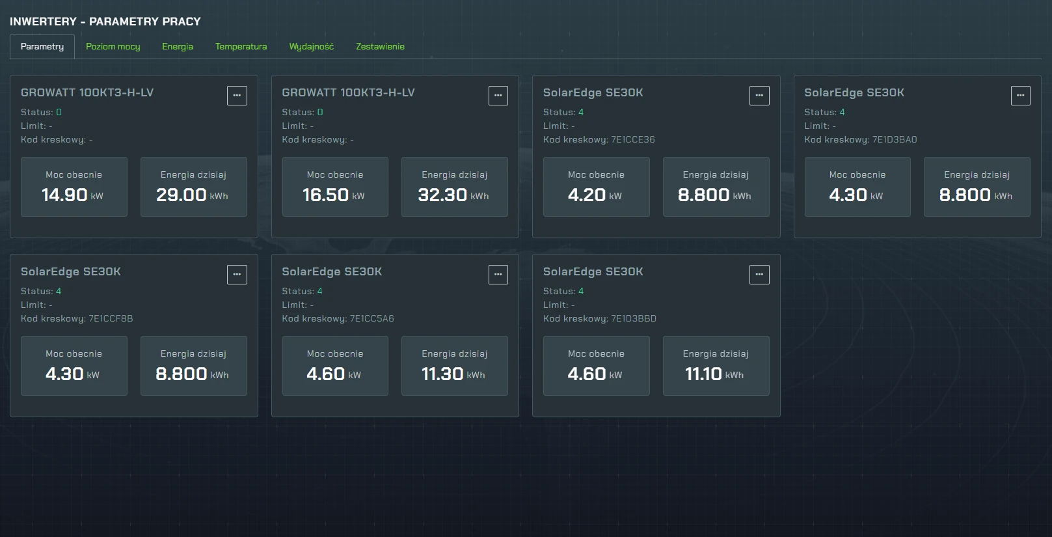Screen dimensions: 1052x537
Task: Click Moc obecnie tile of inverter 7E1D3BBD
Action: tap(597, 366)
